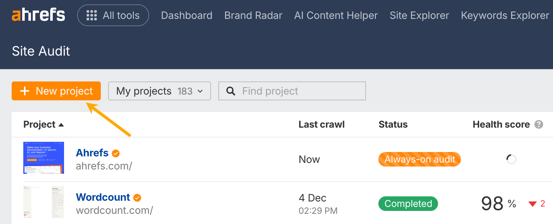The height and width of the screenshot is (224, 553).
Task: Toggle the Project column sort arrow
Action: pos(61,124)
